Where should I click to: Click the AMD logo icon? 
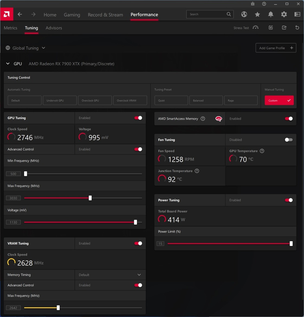[7, 14]
